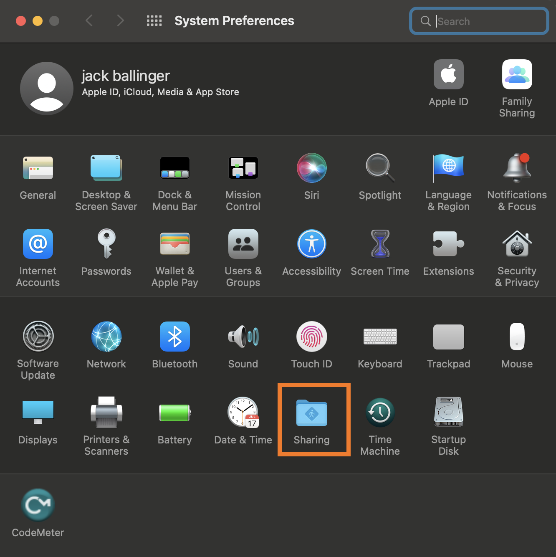Open Apple ID settings icon
The height and width of the screenshot is (557, 556).
coord(449,74)
